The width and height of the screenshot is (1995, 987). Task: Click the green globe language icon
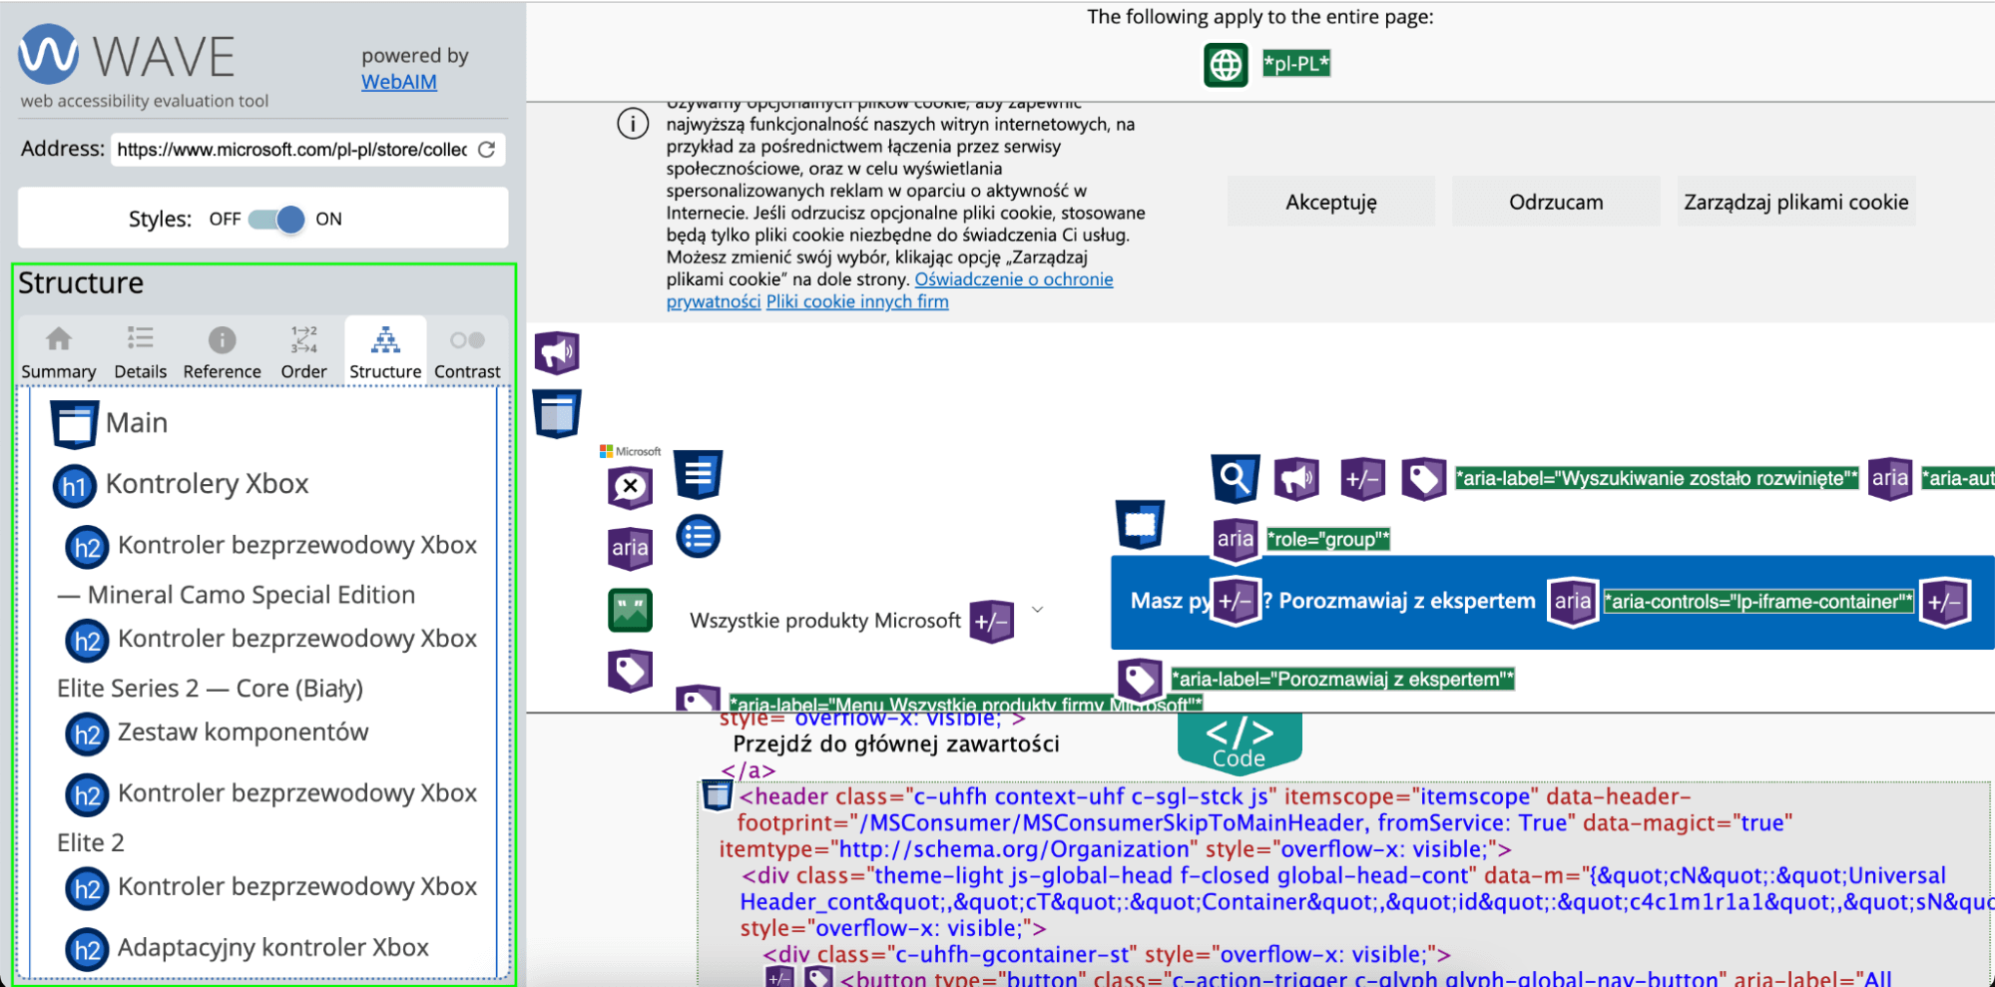coord(1226,65)
